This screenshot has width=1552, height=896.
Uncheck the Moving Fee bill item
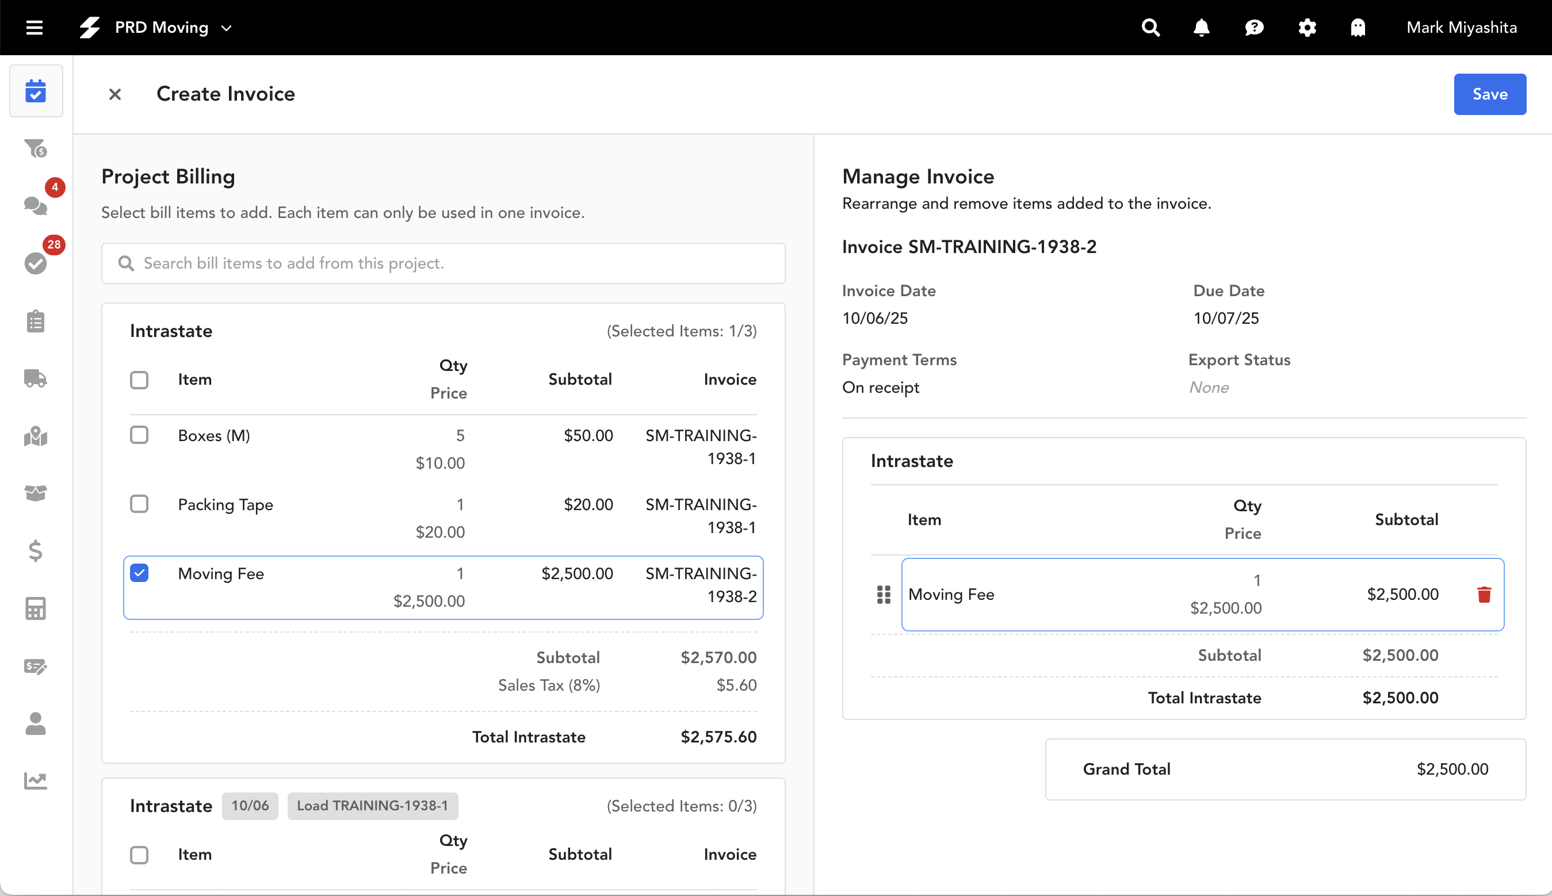pyautogui.click(x=140, y=573)
